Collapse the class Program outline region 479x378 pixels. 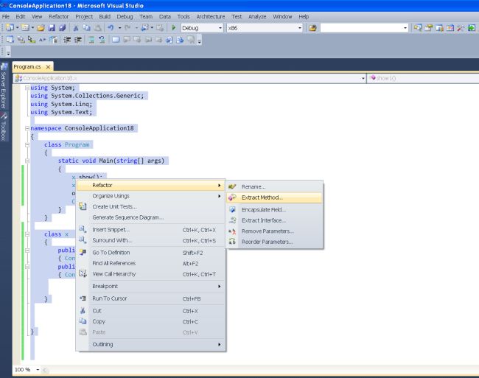[x=27, y=144]
